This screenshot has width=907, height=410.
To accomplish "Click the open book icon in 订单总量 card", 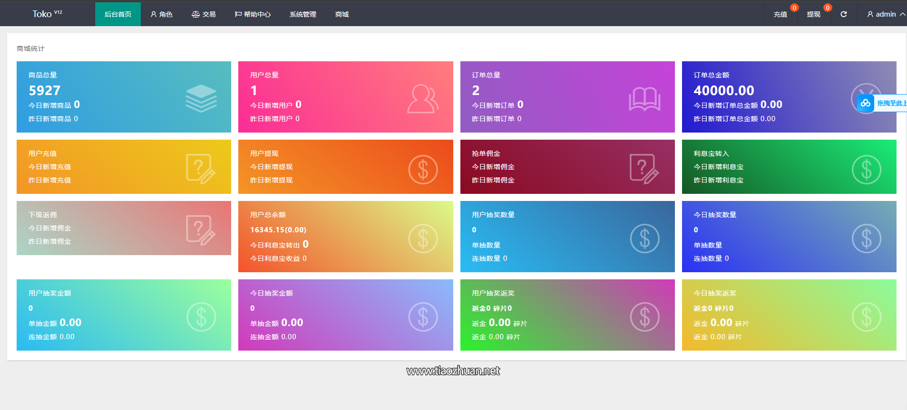I will (644, 99).
